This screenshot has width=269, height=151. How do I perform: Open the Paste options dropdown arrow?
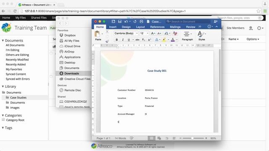(102, 34)
